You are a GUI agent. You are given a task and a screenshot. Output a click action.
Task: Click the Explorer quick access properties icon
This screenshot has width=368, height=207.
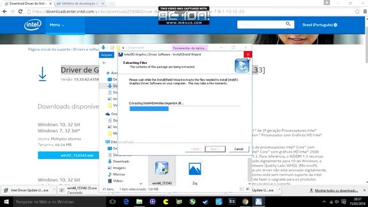tap(112, 48)
